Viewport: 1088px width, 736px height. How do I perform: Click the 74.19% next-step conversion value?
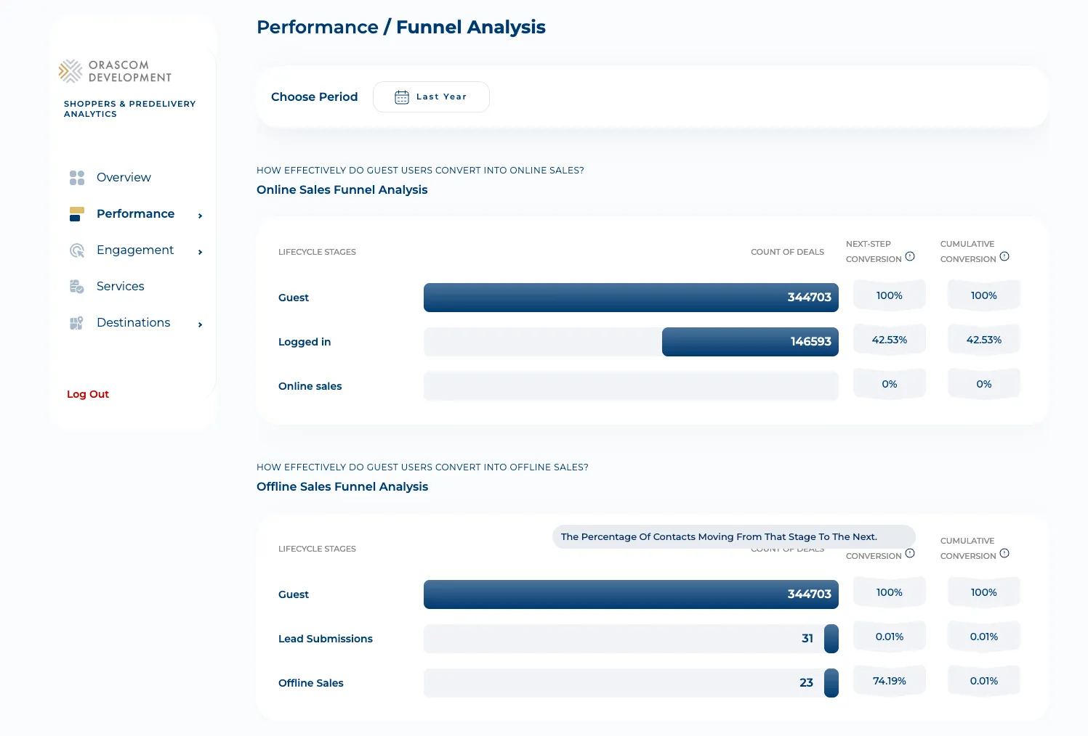point(890,681)
